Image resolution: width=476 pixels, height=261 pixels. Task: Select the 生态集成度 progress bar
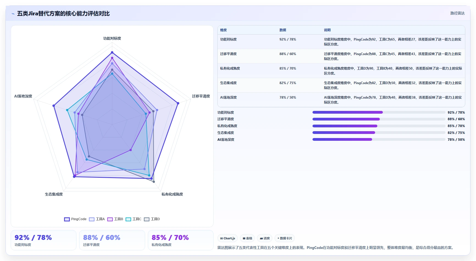(379, 133)
